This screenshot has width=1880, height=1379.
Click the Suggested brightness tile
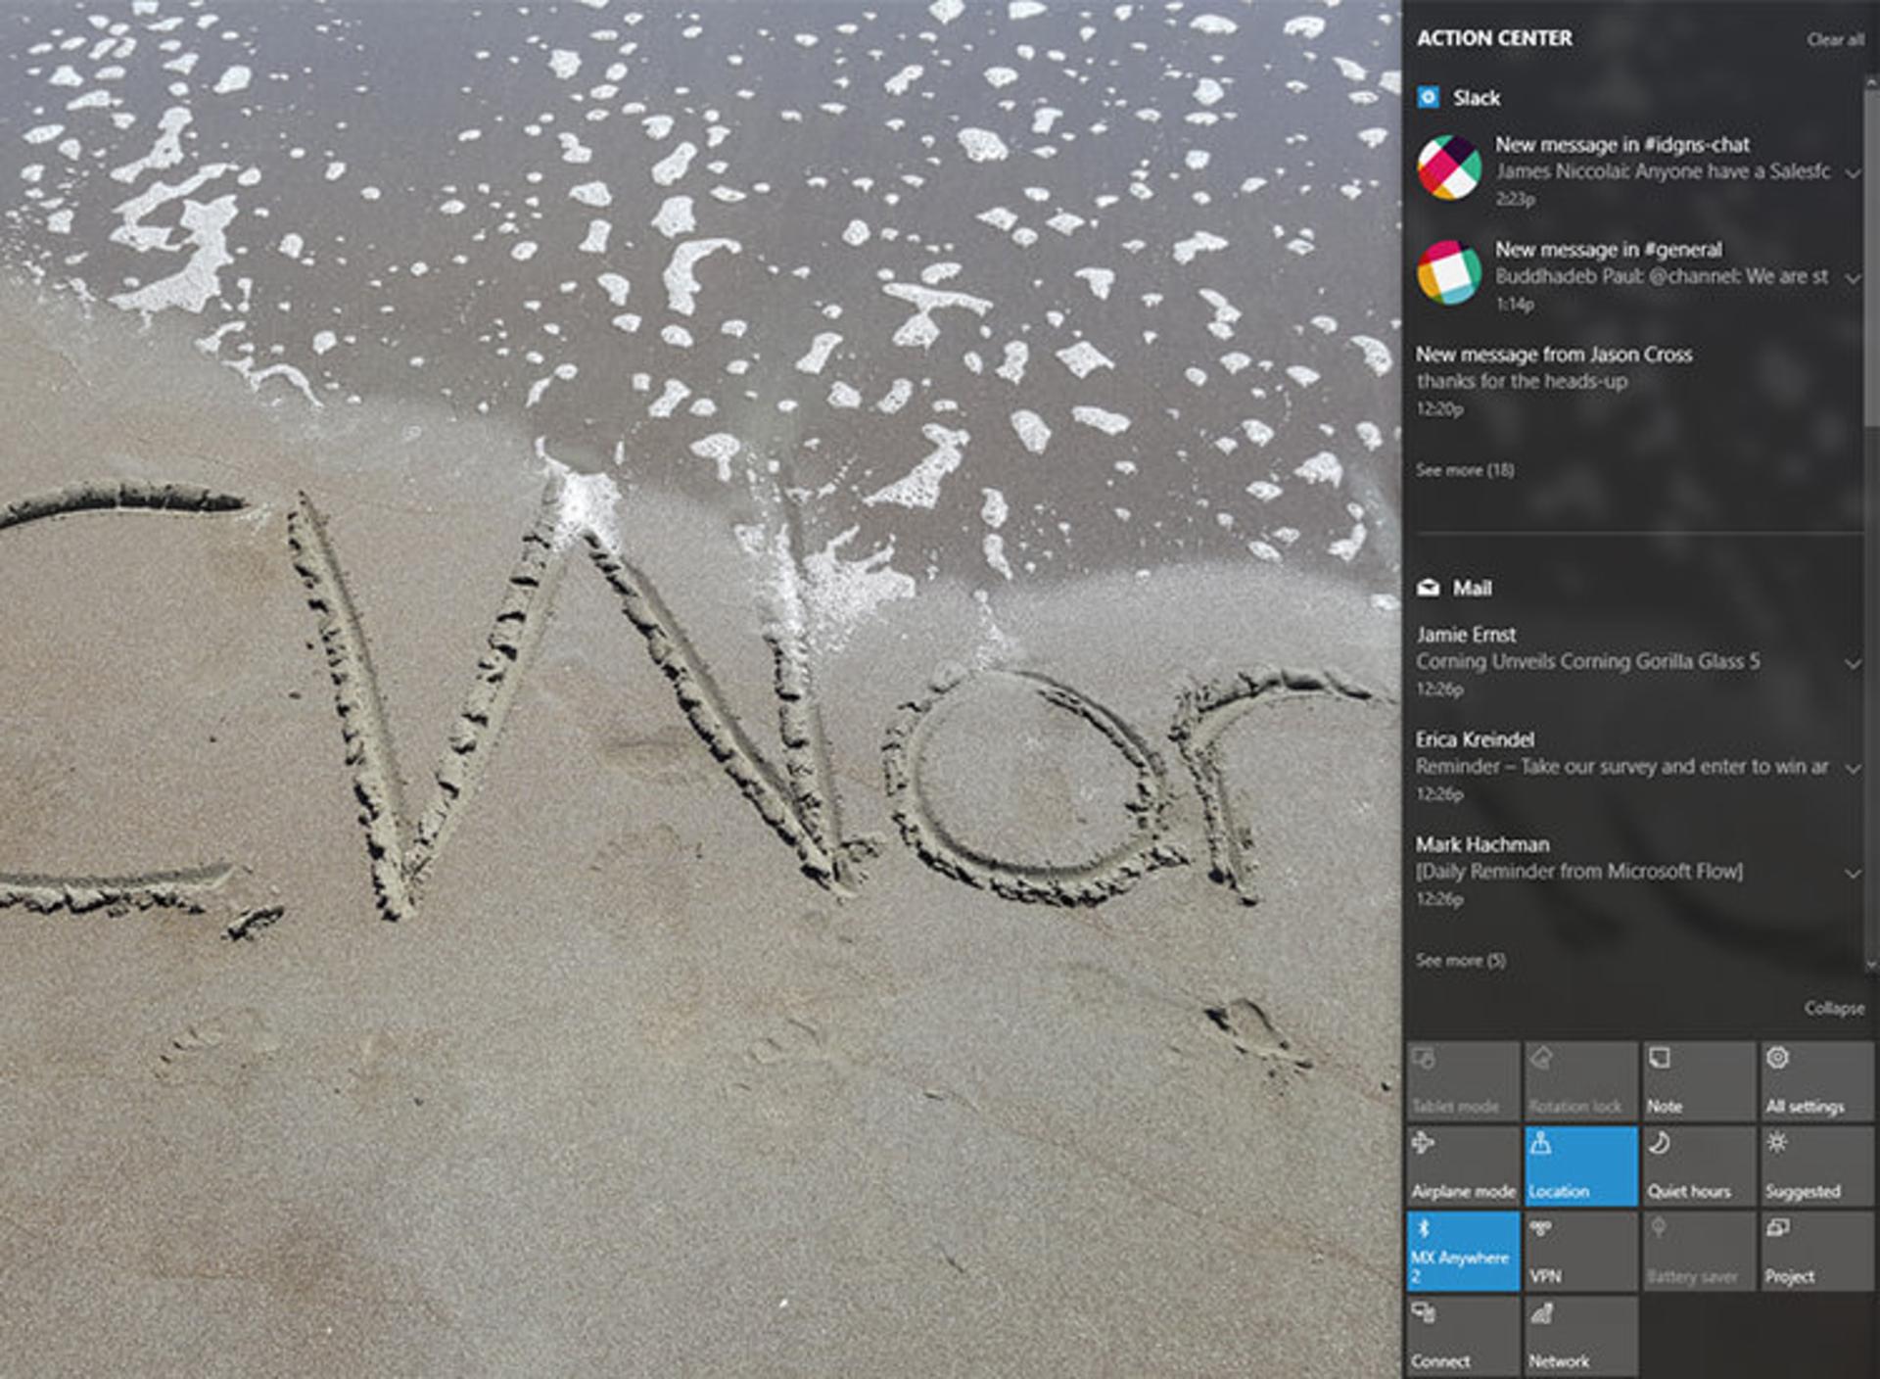[x=1816, y=1165]
